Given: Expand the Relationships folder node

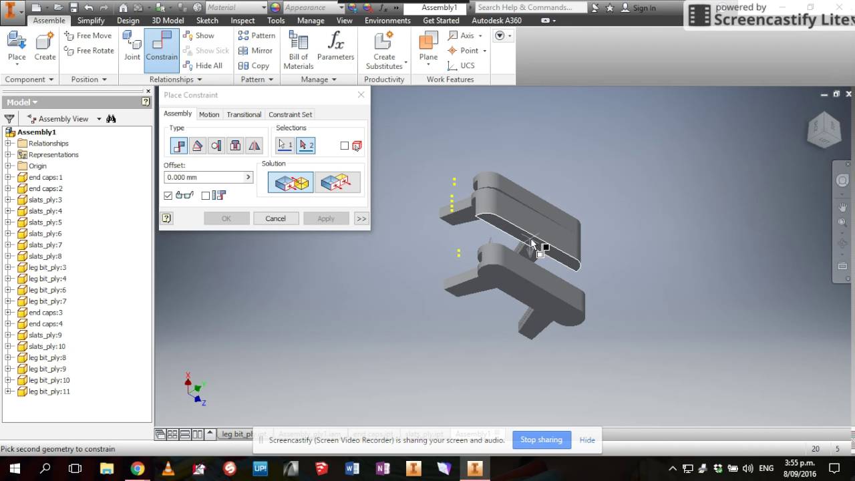Looking at the screenshot, I should coord(8,143).
